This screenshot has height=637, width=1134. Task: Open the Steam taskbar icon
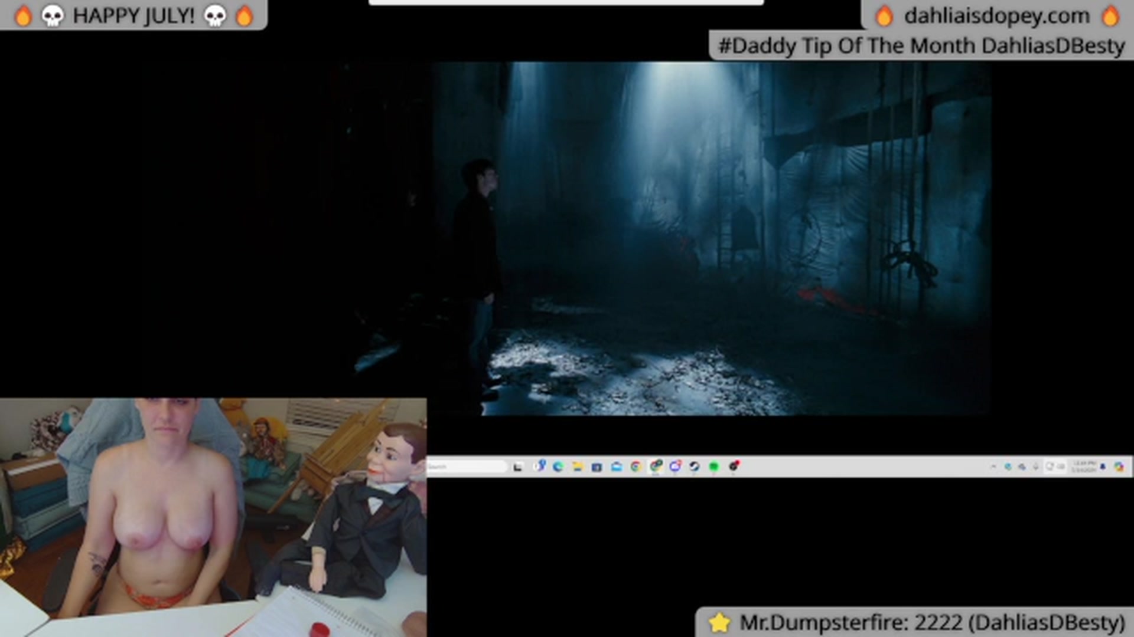[694, 467]
